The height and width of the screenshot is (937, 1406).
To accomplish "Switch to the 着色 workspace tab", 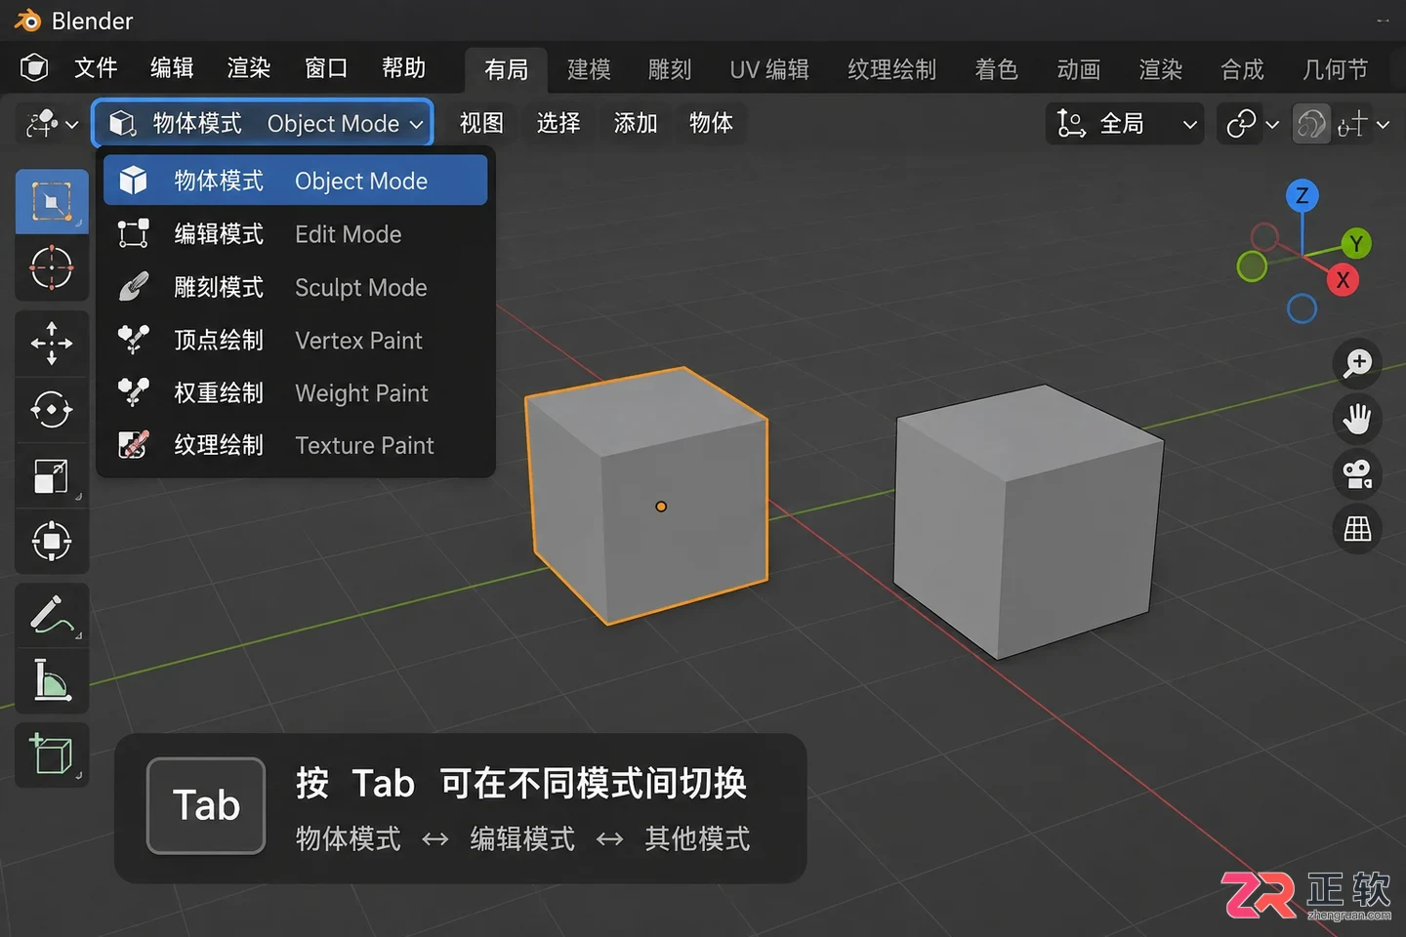I will tap(996, 69).
